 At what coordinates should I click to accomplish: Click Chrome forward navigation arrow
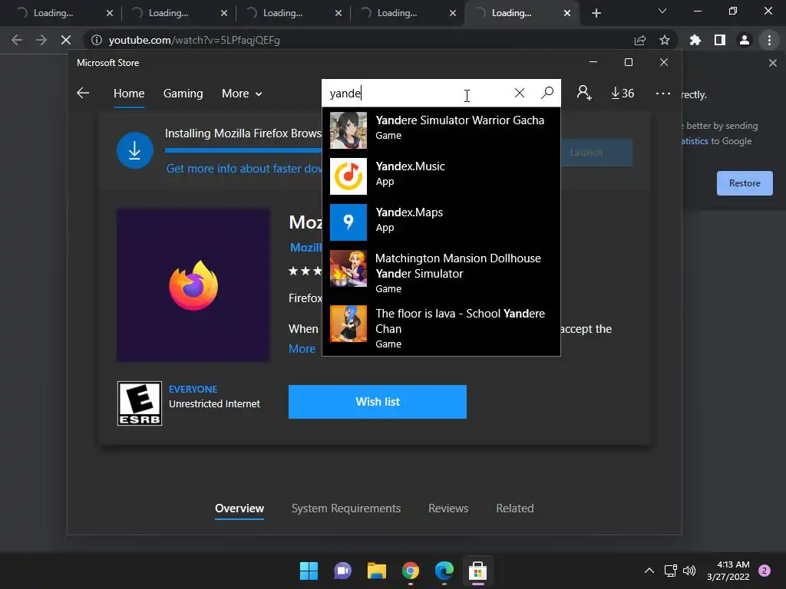41,40
